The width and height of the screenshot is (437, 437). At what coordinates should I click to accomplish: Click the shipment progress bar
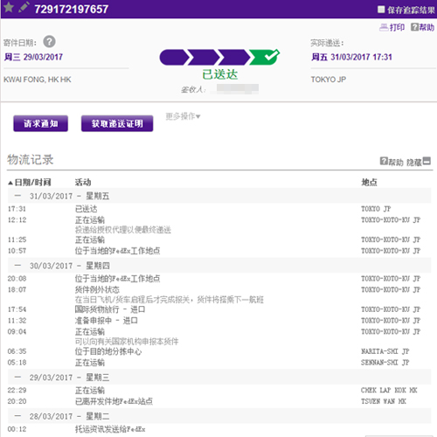[x=219, y=57]
